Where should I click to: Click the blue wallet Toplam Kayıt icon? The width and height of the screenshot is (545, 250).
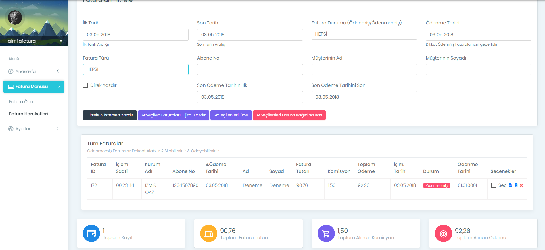click(91, 233)
